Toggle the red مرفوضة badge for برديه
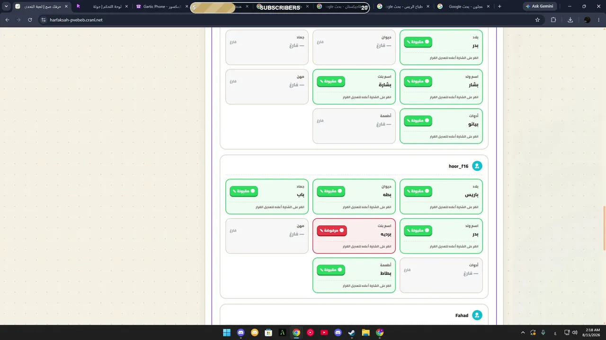The width and height of the screenshot is (606, 340). pos(332,230)
